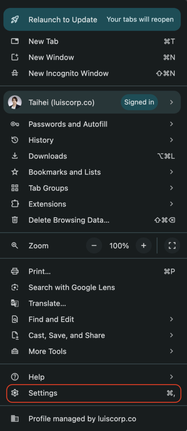Click the Translate icon
This screenshot has height=431, width=187.
point(15,303)
